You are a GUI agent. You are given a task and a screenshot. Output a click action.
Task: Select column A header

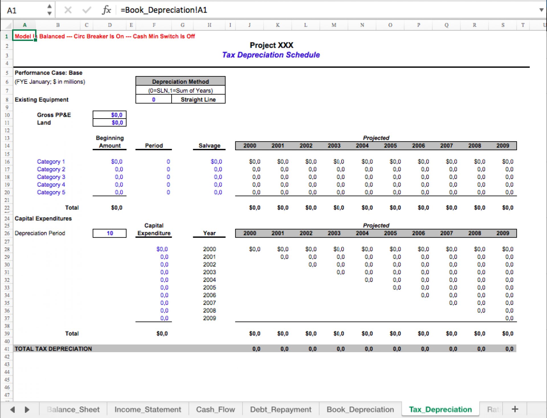25,25
